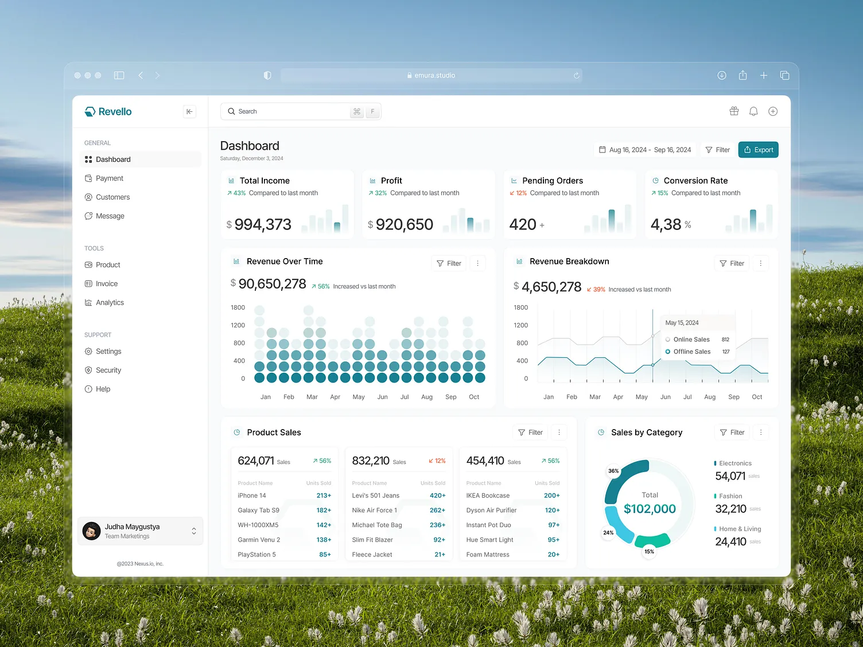Screen dimensions: 863x647
Task: Select the Invoice tool icon
Action: pos(88,283)
